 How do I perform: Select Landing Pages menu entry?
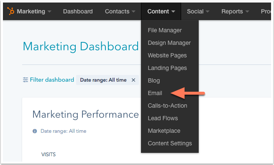pyautogui.click(x=167, y=68)
